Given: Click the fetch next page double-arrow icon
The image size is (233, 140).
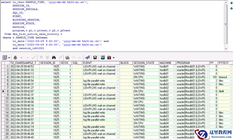Looking at the screenshot, I should [x=41, y=57].
